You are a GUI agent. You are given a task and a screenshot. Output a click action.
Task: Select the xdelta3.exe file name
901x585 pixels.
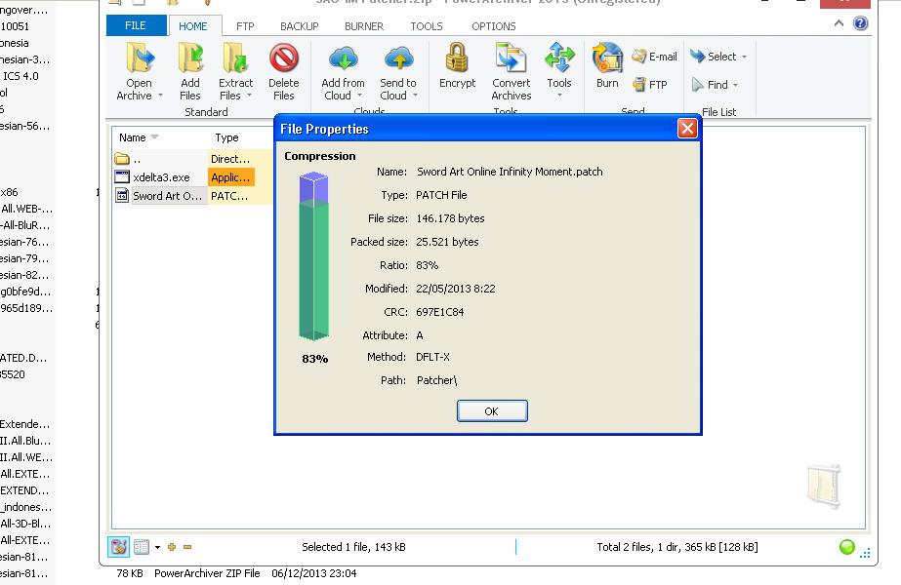click(161, 177)
